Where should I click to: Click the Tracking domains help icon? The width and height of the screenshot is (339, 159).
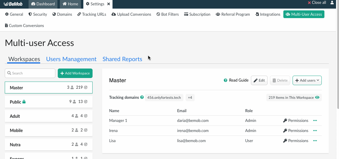[142, 97]
